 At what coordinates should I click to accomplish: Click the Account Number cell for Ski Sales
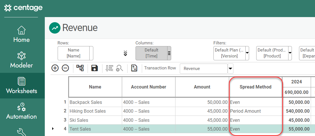pos(149,120)
